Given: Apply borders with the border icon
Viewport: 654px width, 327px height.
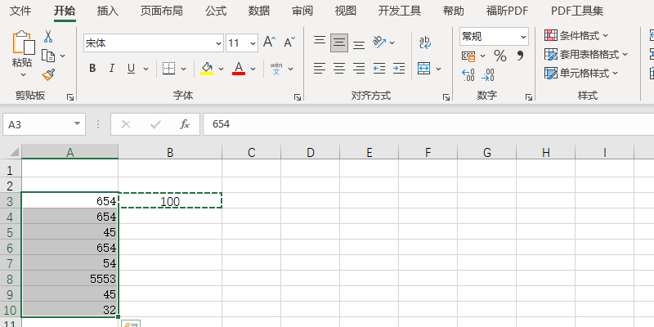Looking at the screenshot, I should click(x=168, y=69).
